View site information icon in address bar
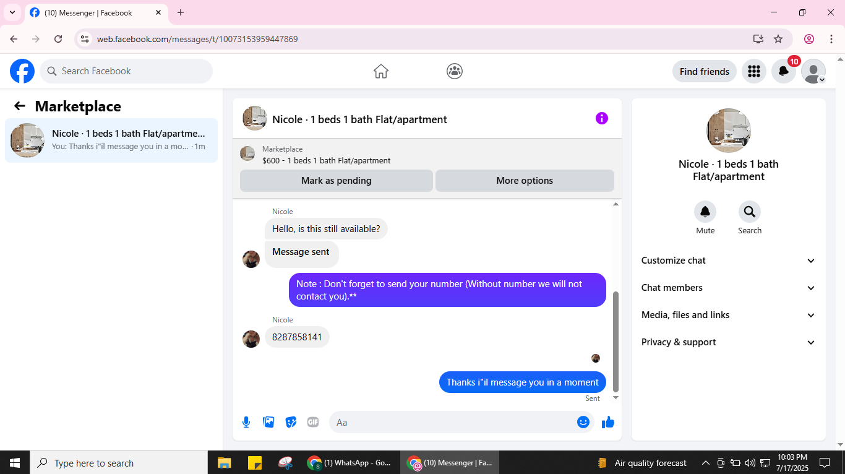 (85, 39)
